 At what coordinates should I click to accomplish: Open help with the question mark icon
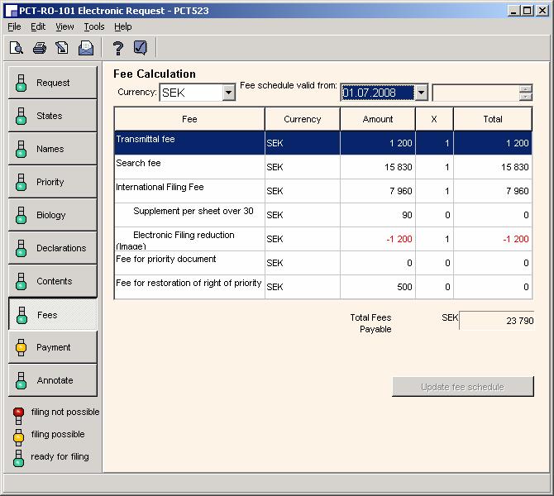pos(118,48)
